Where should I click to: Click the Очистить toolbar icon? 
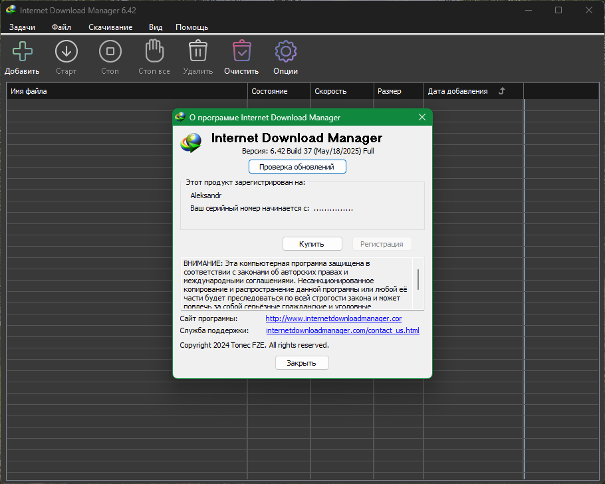point(242,51)
